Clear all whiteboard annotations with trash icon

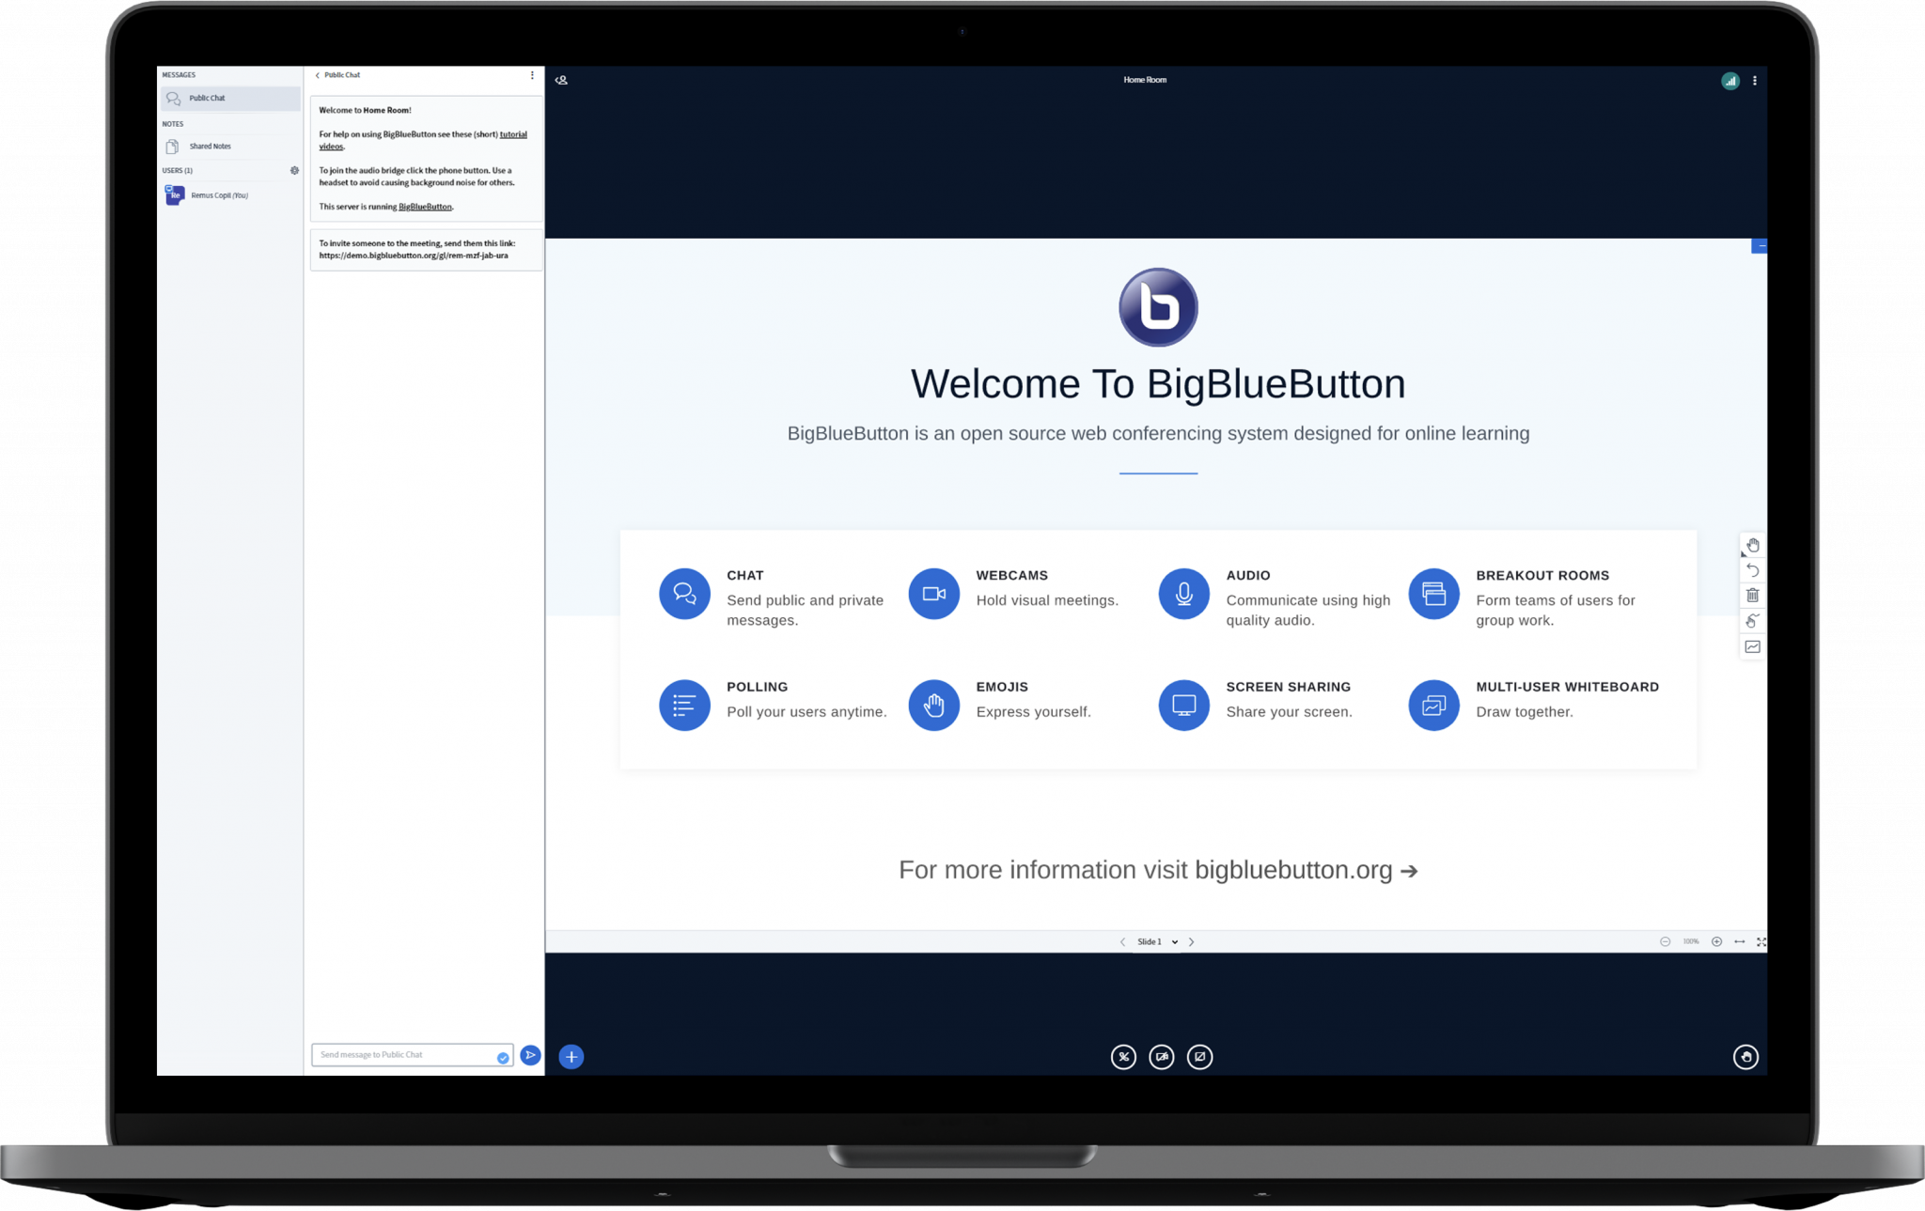tap(1752, 595)
